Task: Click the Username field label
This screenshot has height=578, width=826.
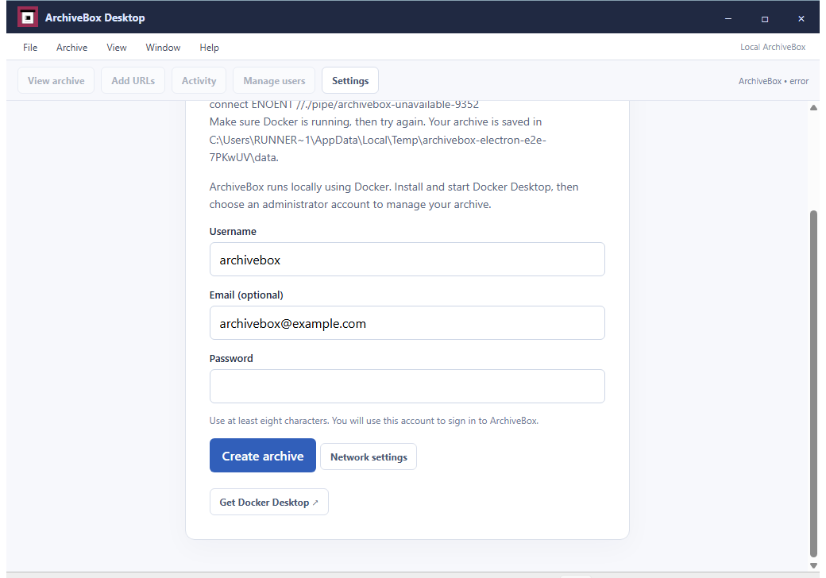Action: coord(233,232)
